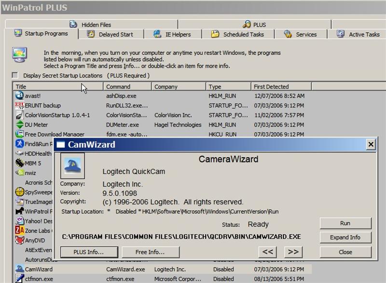
Task: Select the Acronis Scheduler list entry
Action: (x=39, y=182)
